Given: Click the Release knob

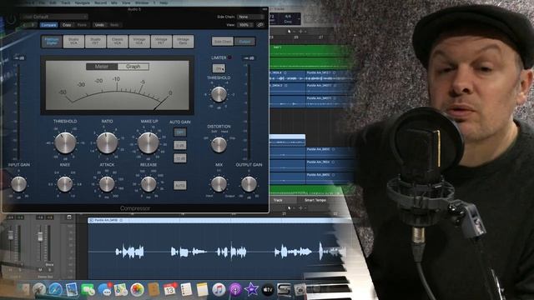Looking at the screenshot, I should coord(149,184).
